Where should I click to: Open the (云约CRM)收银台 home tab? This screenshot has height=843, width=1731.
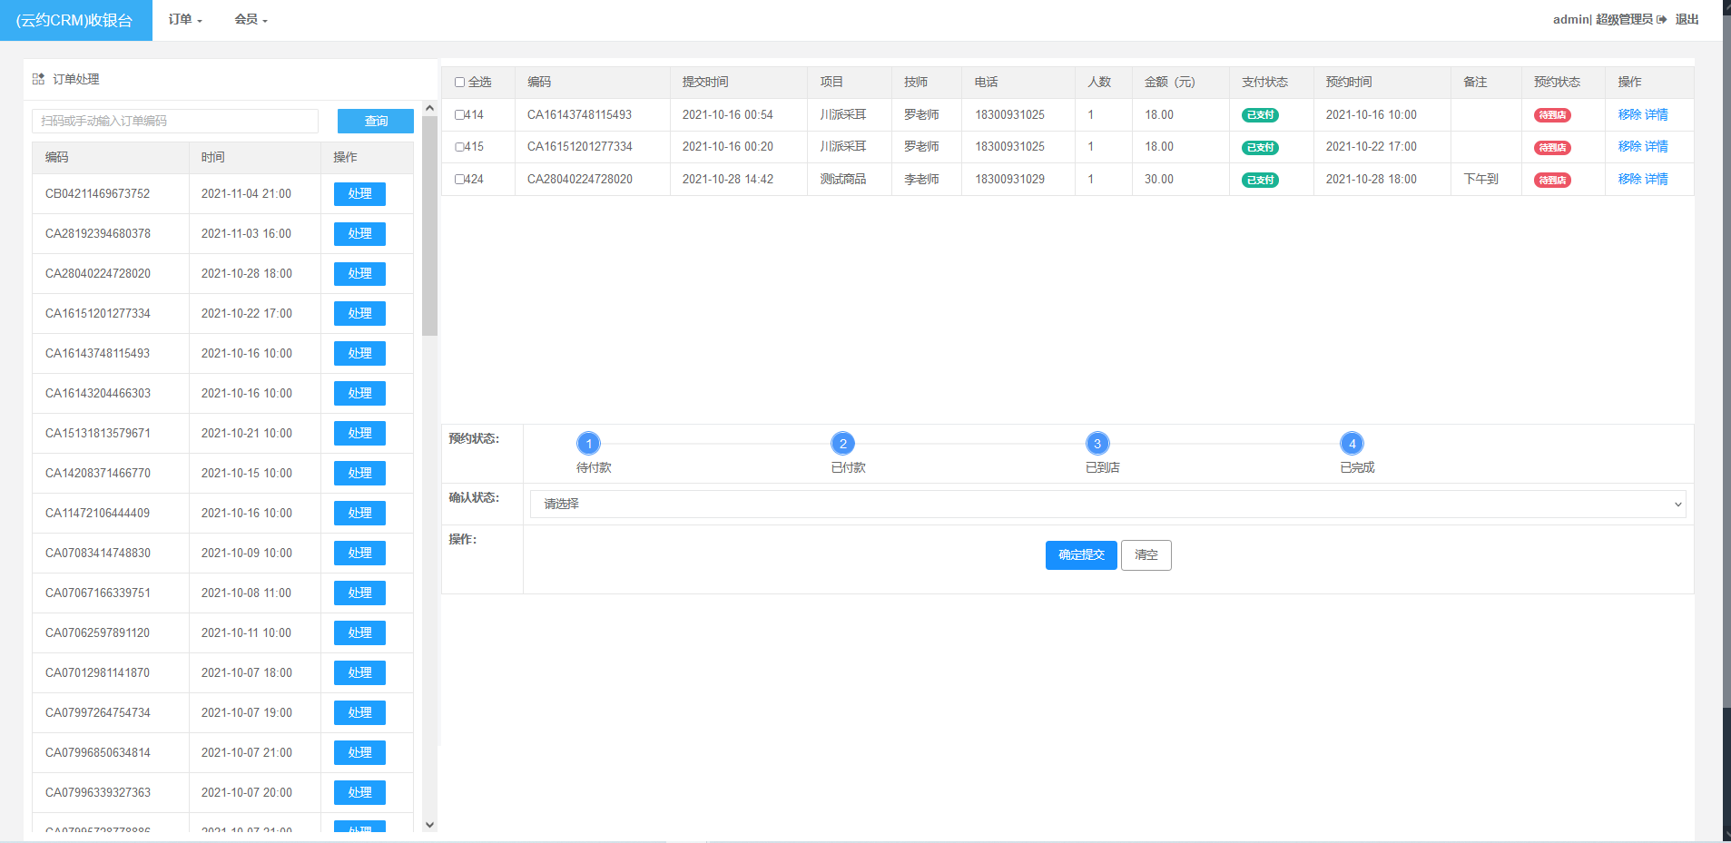tap(75, 20)
